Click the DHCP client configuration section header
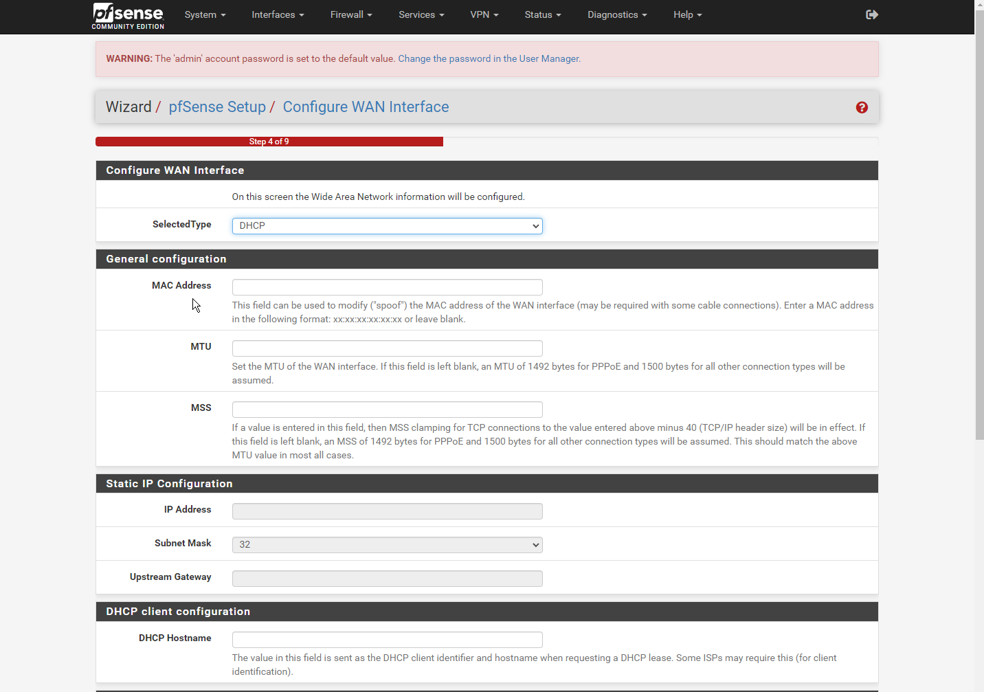Screen dimensions: 984x692 (x=487, y=612)
